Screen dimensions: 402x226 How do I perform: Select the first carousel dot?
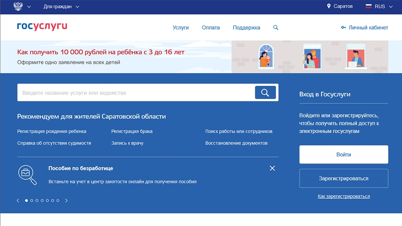(x=26, y=200)
